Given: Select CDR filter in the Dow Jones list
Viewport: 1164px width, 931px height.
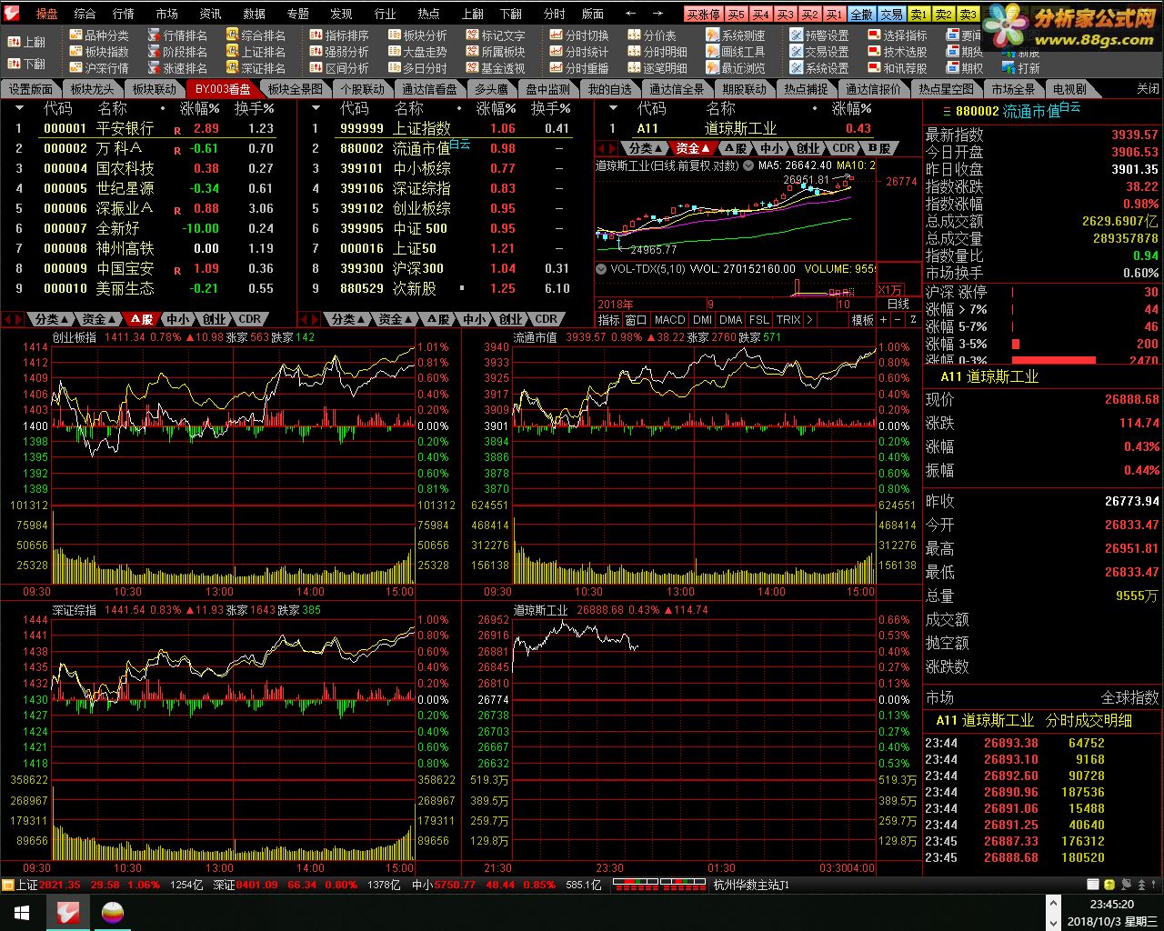Looking at the screenshot, I should [x=844, y=148].
